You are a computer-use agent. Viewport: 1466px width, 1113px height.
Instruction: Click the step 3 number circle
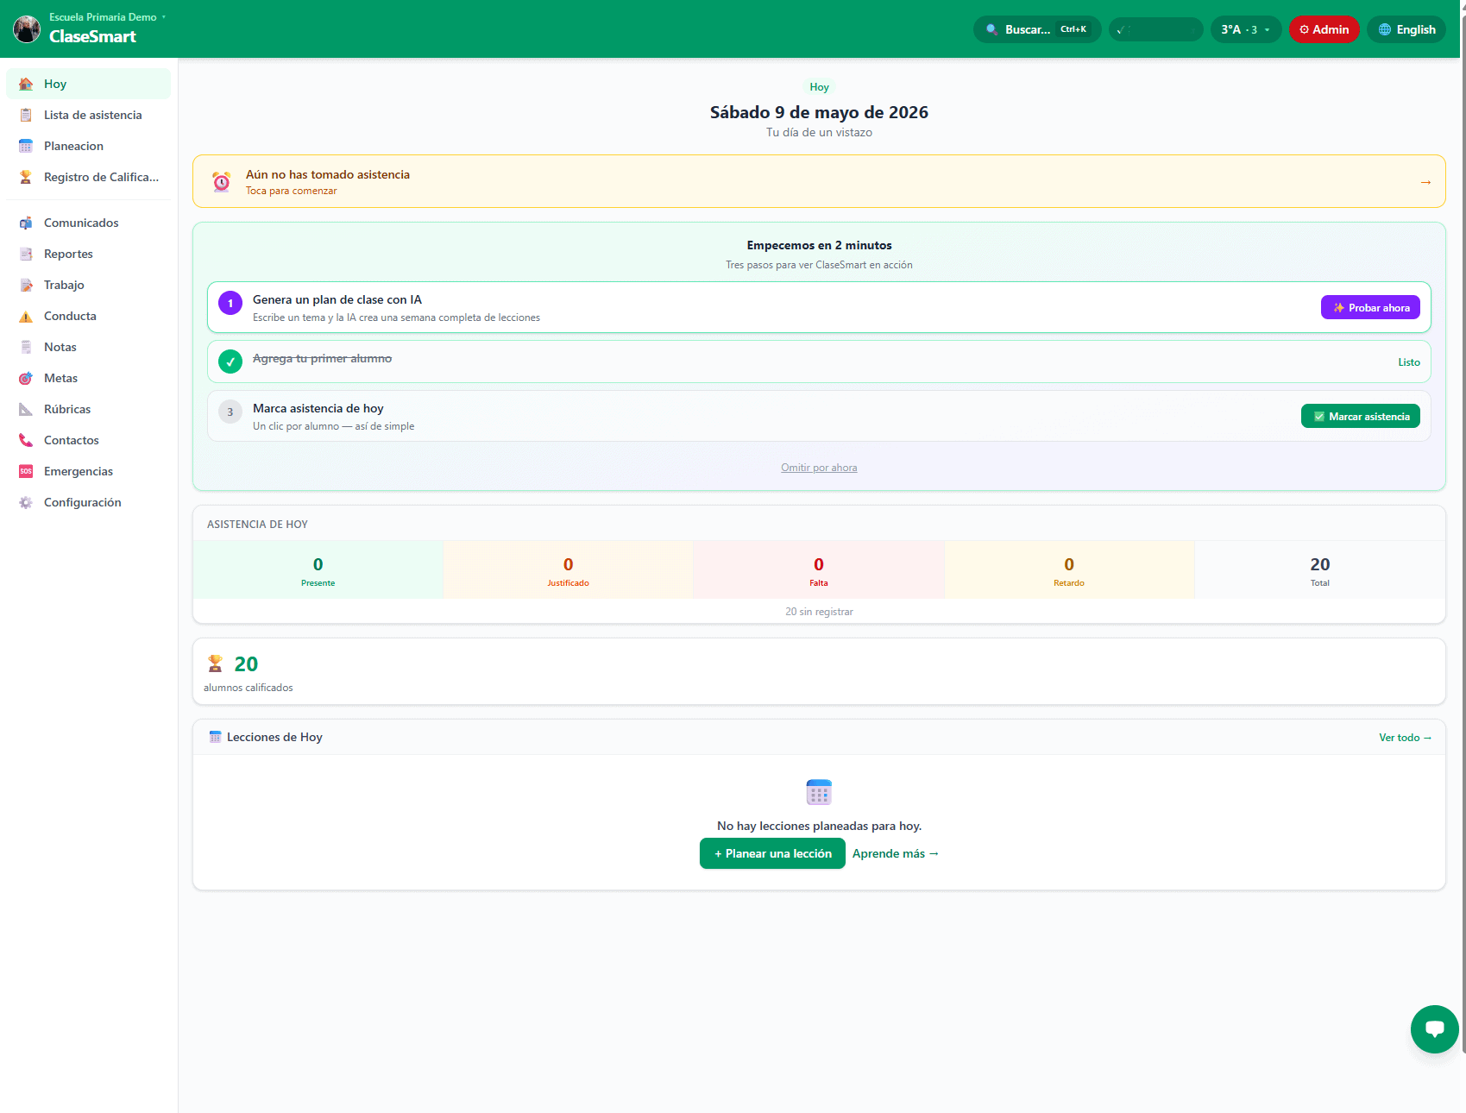coord(230,412)
